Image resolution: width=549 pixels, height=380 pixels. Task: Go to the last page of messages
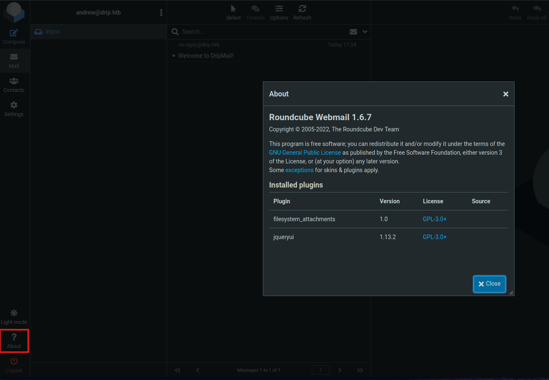[x=360, y=370]
